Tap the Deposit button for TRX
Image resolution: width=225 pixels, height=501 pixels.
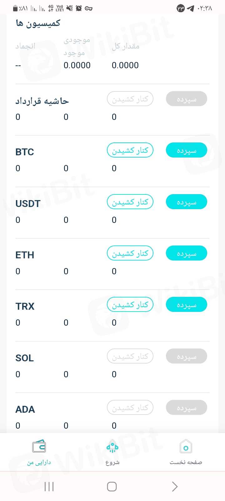pyautogui.click(x=186, y=305)
